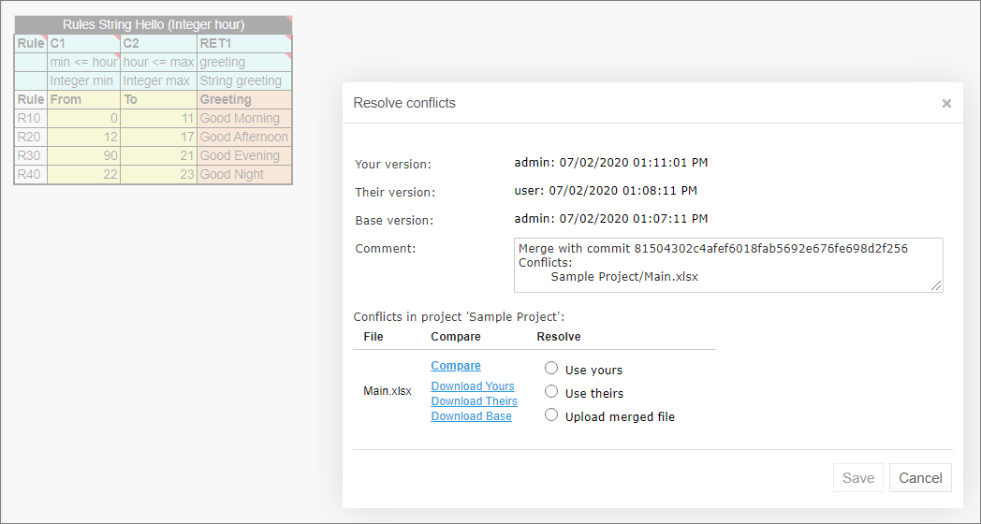The width and height of the screenshot is (981, 524).
Task: Grab the Comment box resize handle
Action: click(x=937, y=286)
